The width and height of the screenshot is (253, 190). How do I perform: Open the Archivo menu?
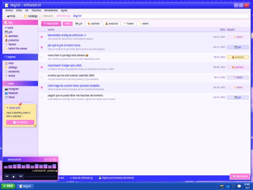(9, 10)
